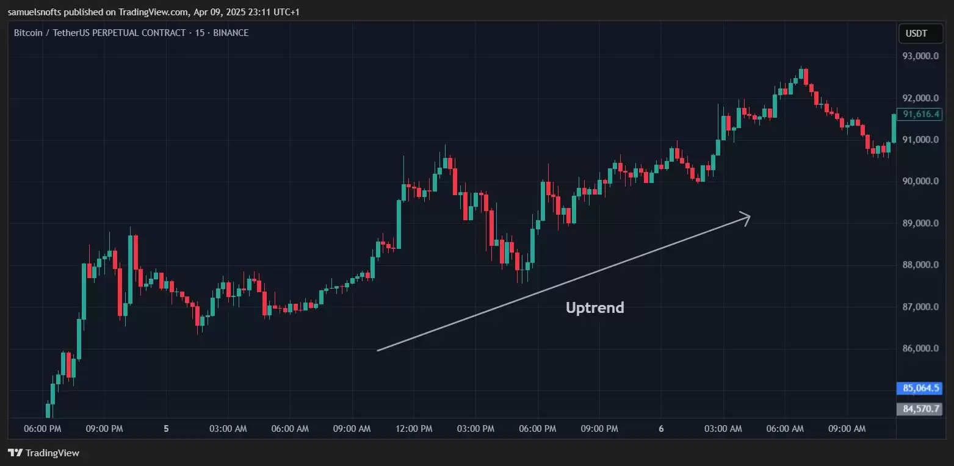954x466 pixels.
Task: Click the 88,000.0 price scale label
Action: click(x=921, y=265)
